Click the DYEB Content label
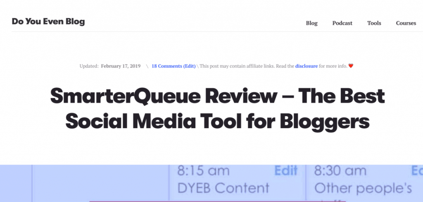 pos(223,188)
